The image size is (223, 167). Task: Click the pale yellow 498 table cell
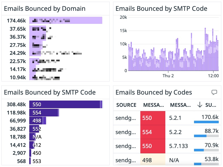[x=153, y=160]
